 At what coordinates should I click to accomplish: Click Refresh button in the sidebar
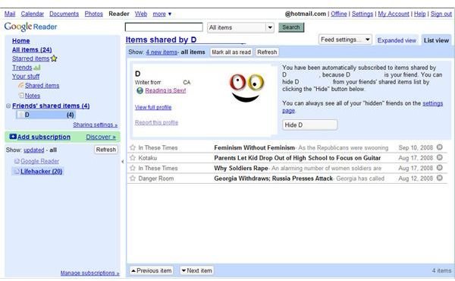point(106,150)
